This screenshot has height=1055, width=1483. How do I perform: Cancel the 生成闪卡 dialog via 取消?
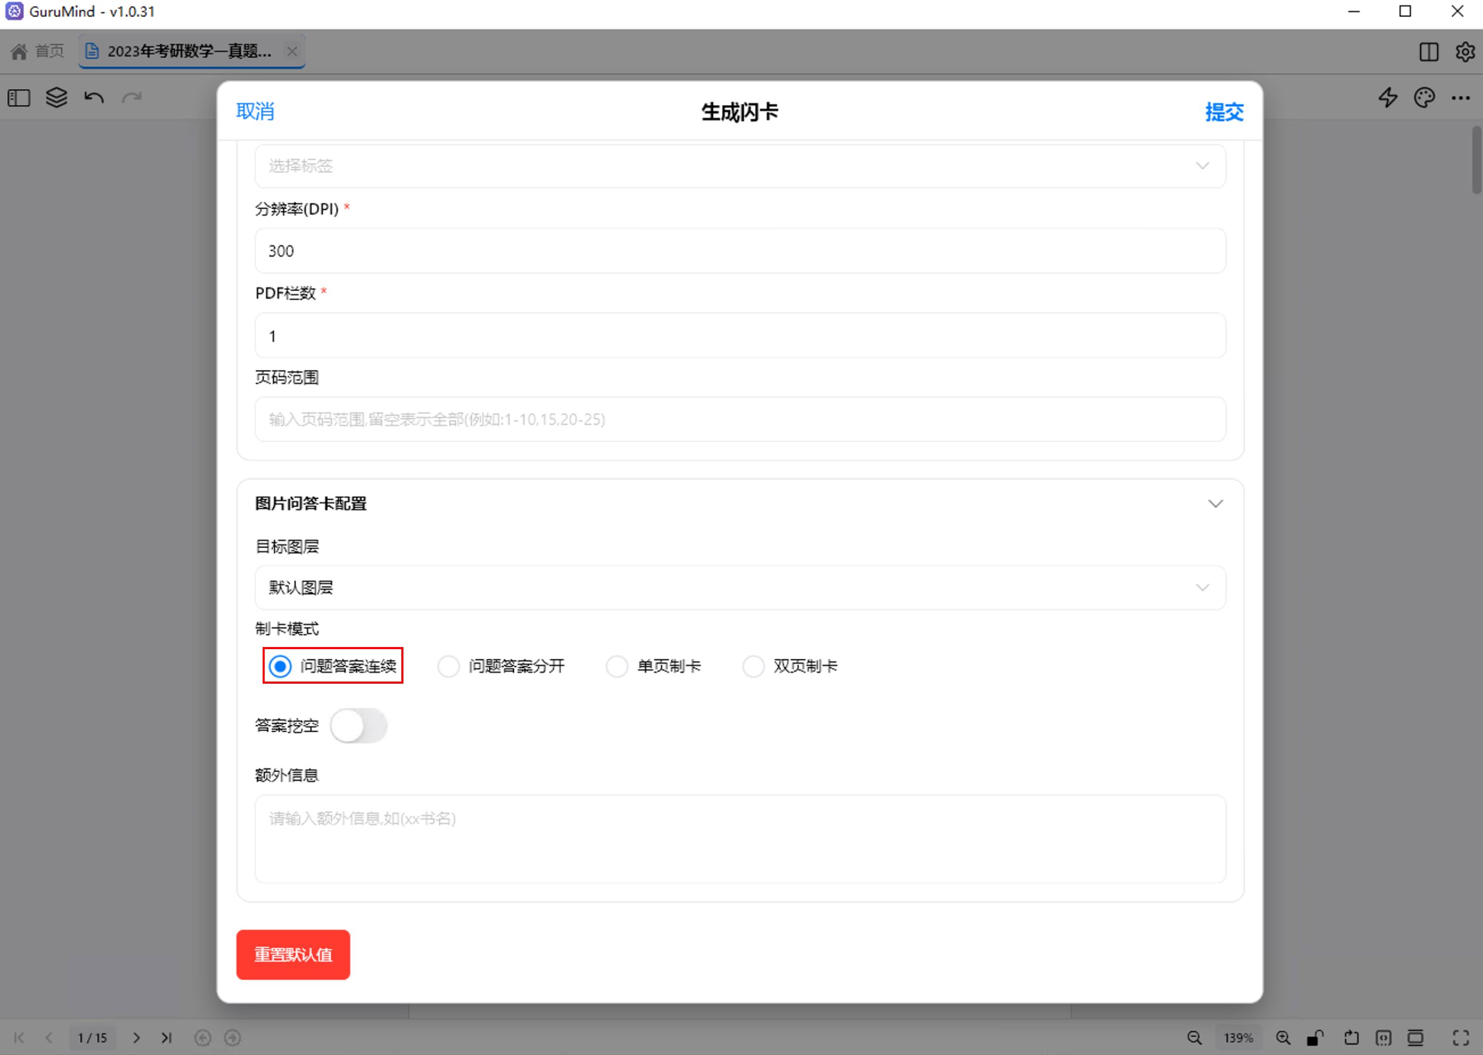pyautogui.click(x=255, y=112)
